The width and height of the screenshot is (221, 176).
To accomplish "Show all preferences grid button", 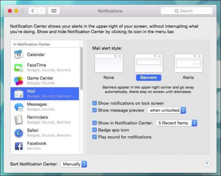I will [54, 11].
